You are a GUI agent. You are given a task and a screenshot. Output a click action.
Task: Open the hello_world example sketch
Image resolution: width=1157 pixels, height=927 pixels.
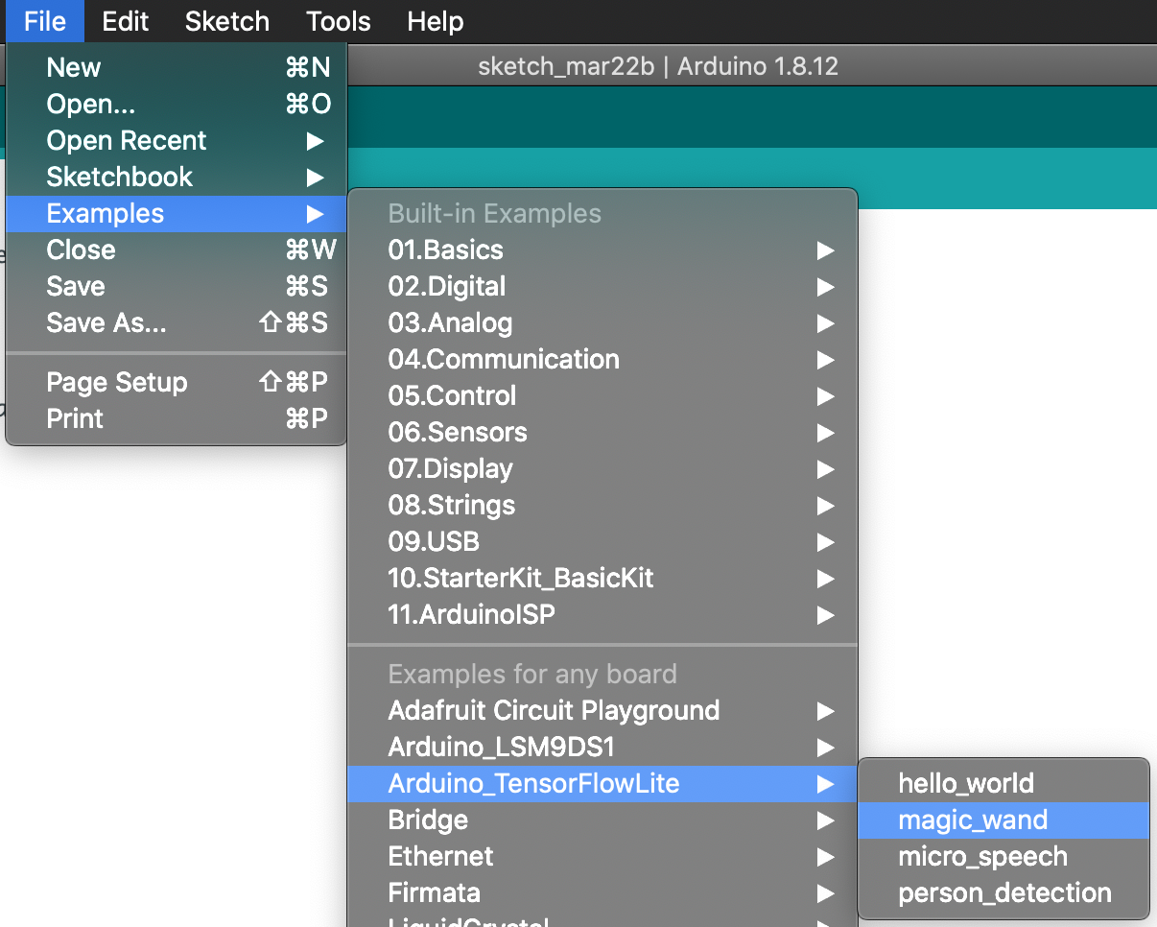[966, 784]
